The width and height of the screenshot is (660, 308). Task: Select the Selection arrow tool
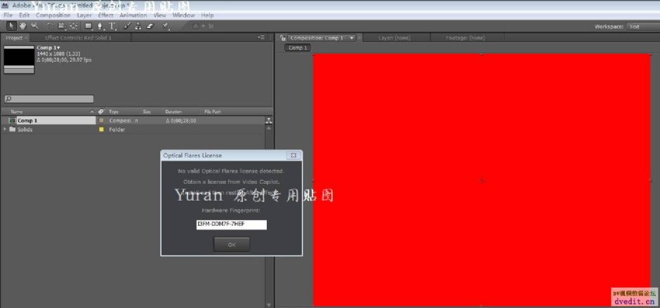coord(12,26)
